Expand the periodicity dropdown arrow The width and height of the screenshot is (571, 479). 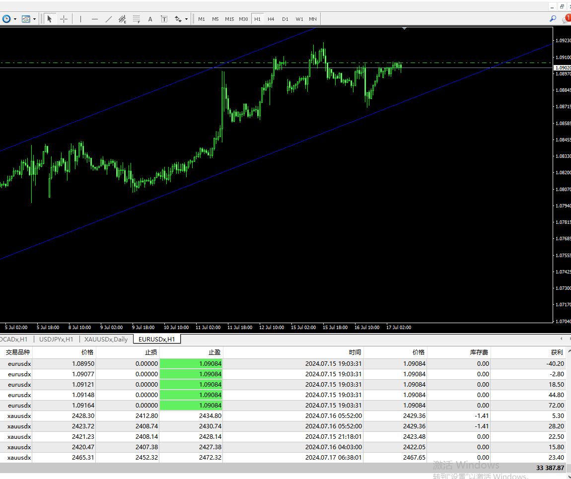15,19
